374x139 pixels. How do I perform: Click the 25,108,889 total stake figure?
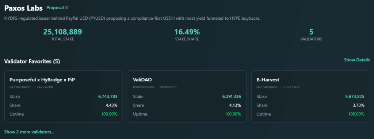62,32
